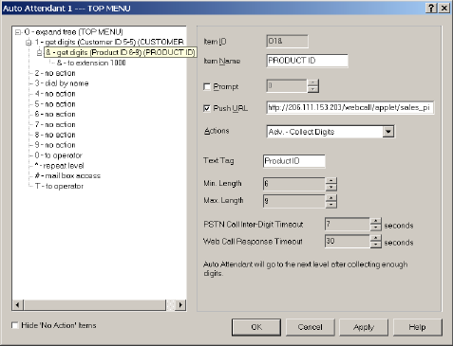Click the horizontal scrollbar track in tree
The height and width of the screenshot is (346, 453).
tap(94, 305)
